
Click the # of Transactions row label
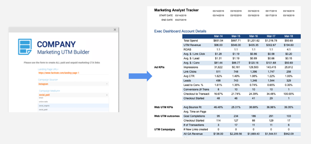pos(194,125)
